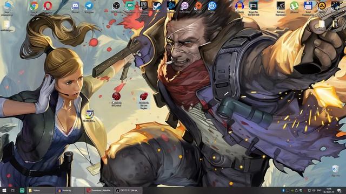
Task: Open the tray volume speaker icon
Action: click(x=314, y=190)
